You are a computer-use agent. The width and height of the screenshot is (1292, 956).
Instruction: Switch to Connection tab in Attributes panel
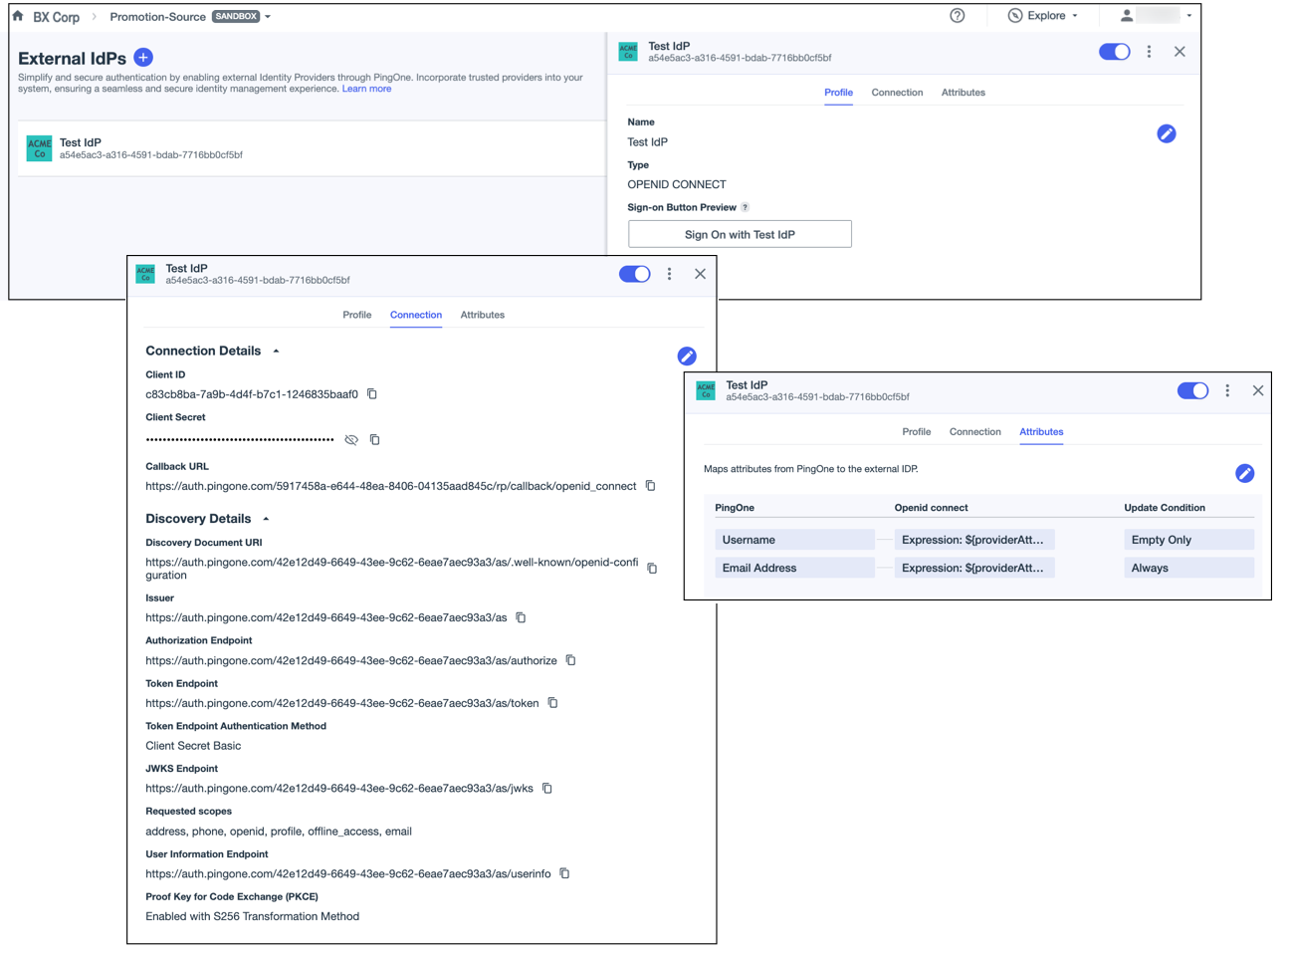[x=975, y=432]
